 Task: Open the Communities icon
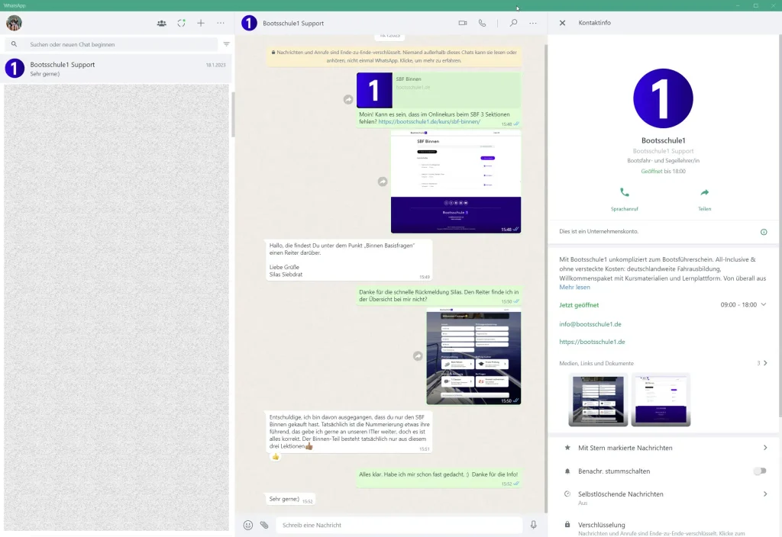[x=162, y=23]
